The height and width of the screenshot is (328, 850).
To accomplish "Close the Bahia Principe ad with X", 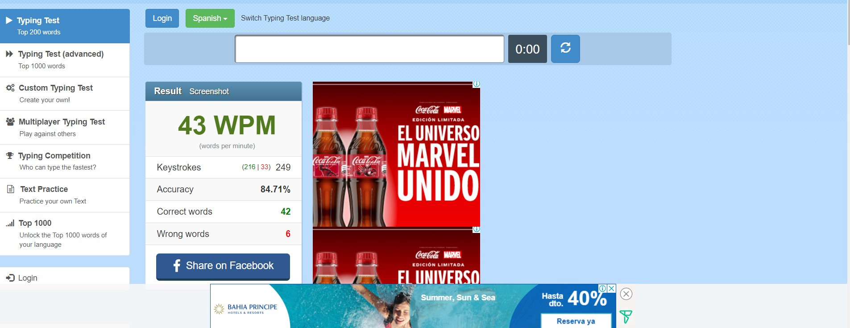I will [612, 288].
